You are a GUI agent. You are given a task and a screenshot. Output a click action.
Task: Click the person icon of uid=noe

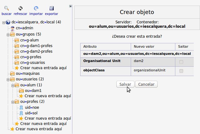[21, 108]
